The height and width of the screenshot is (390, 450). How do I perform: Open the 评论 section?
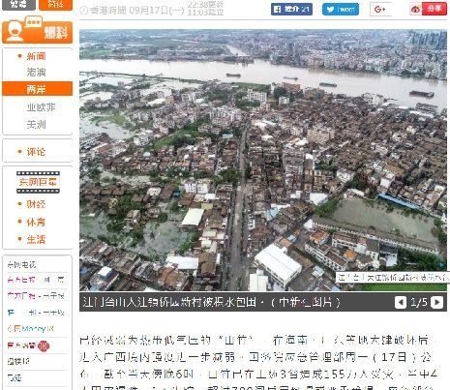coord(36,152)
